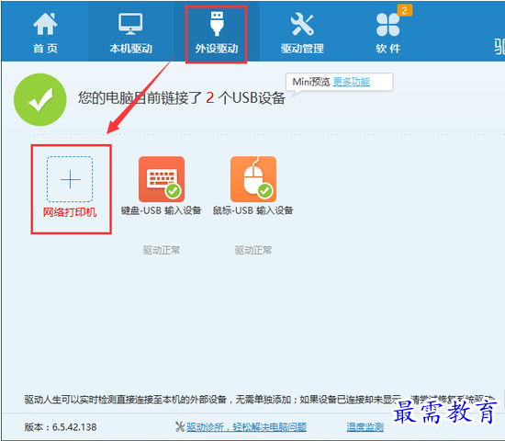The image size is (505, 441).
Task: Click 驱动正常 status under mouse
Action: tap(253, 250)
